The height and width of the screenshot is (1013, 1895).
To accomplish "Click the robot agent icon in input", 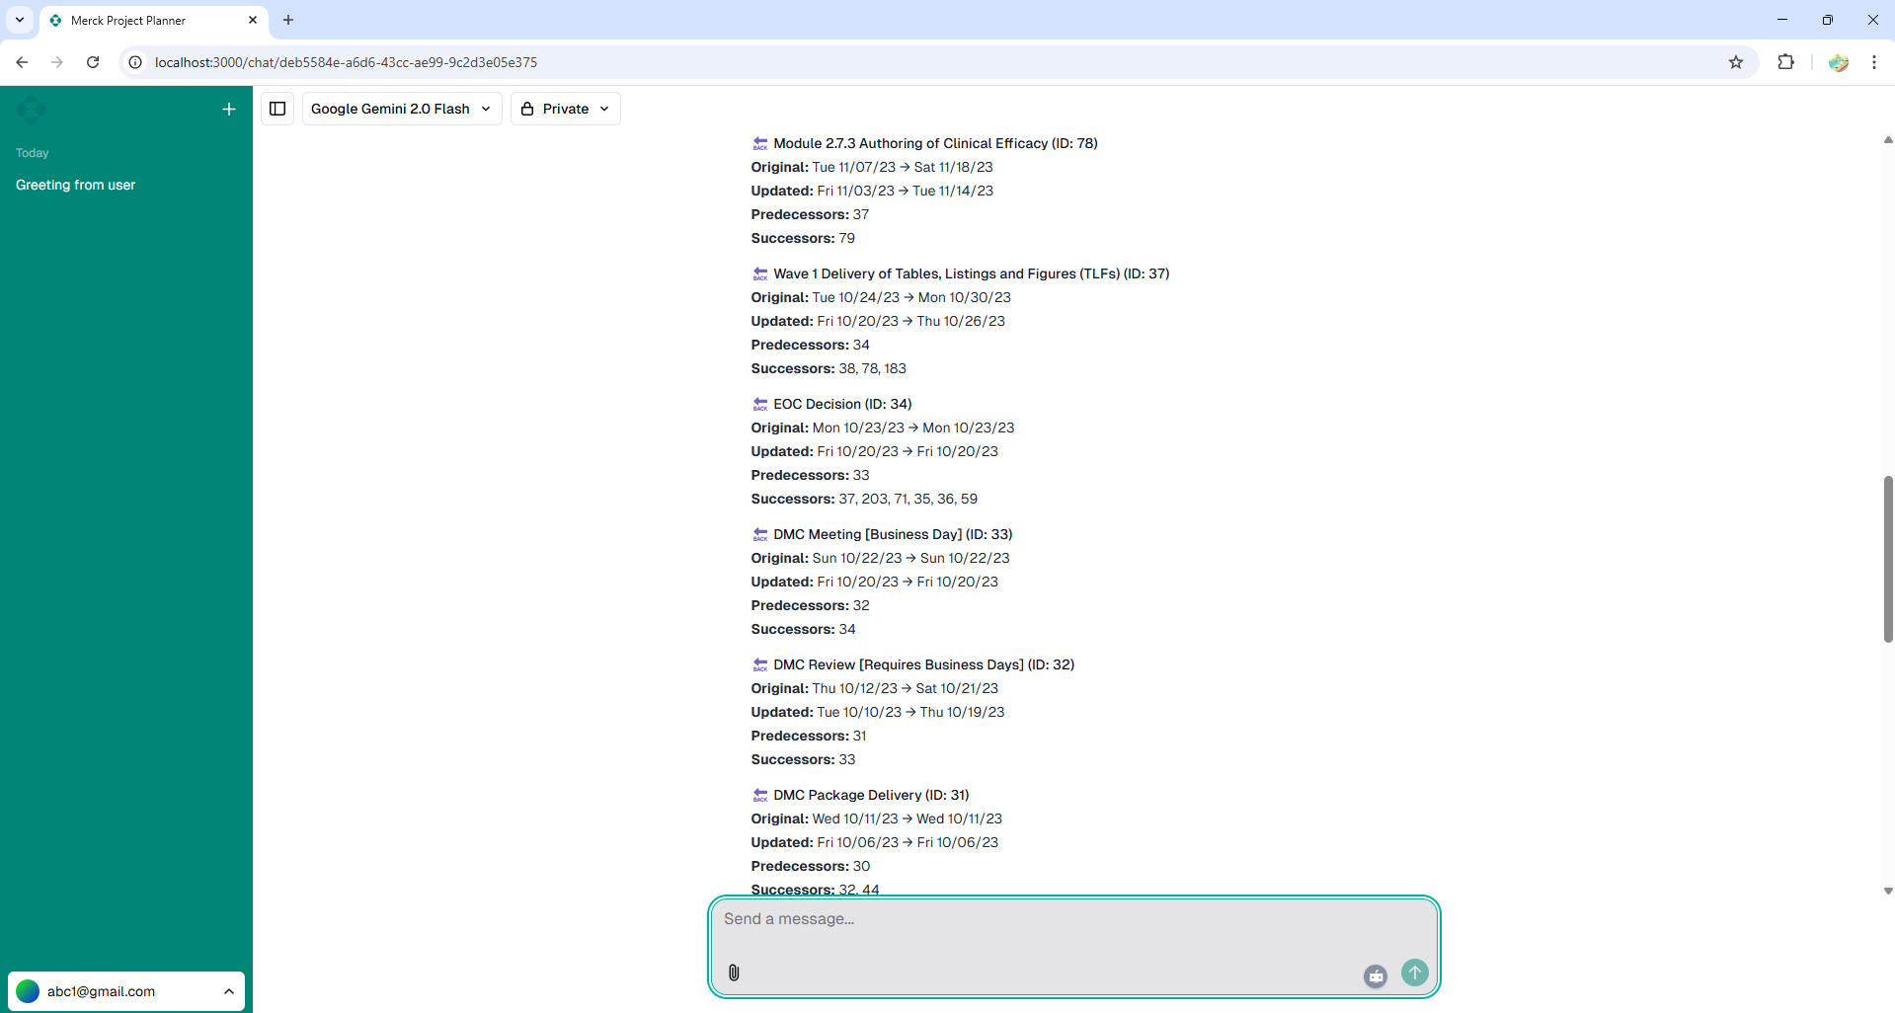I will click(x=1375, y=975).
